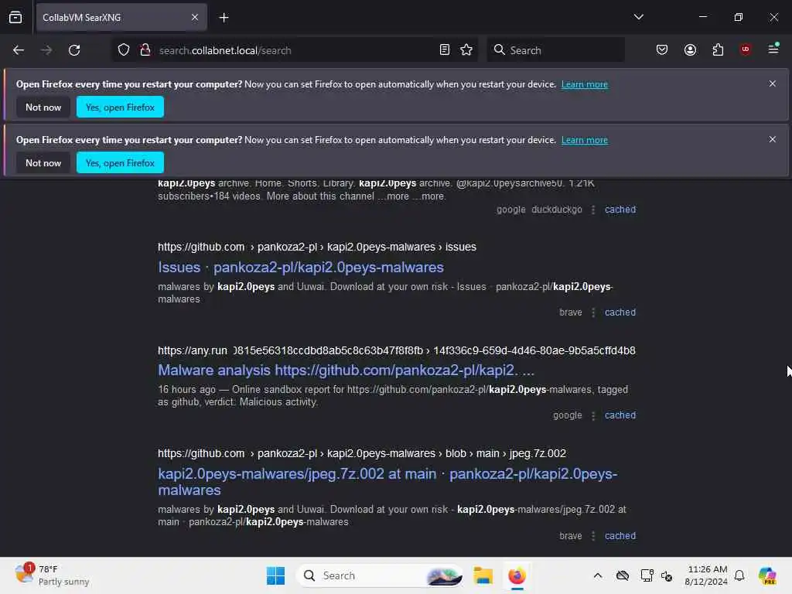Click github.com breadcrumb ending in issues
The image size is (792, 594).
click(316, 247)
